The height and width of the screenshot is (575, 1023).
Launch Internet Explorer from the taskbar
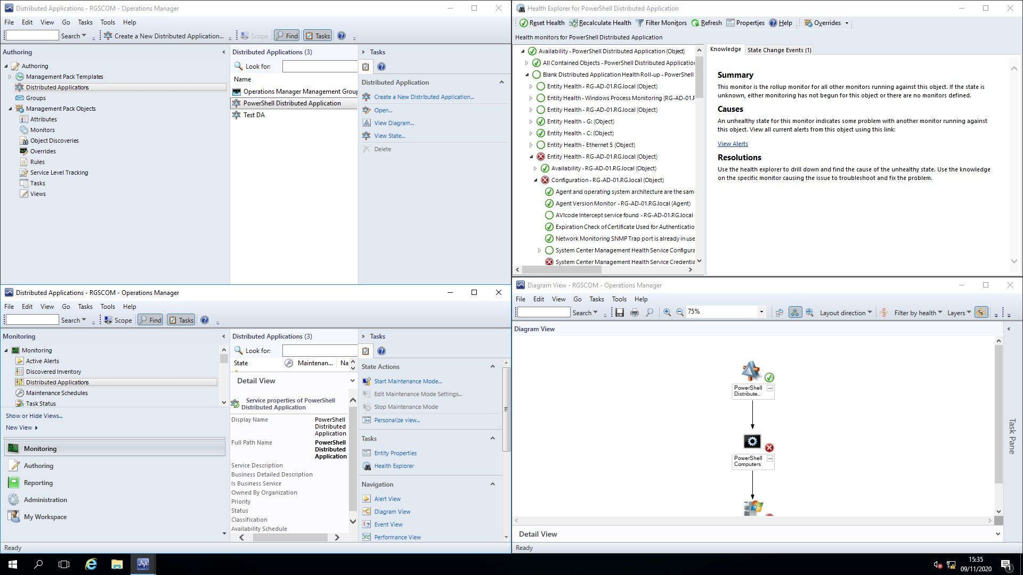pos(91,564)
